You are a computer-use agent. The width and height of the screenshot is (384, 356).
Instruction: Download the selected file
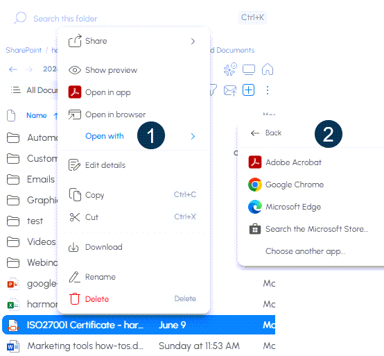pyautogui.click(x=134, y=247)
